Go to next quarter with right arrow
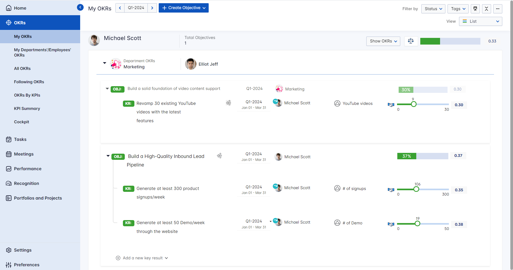Image resolution: width=513 pixels, height=270 pixels. coord(152,8)
